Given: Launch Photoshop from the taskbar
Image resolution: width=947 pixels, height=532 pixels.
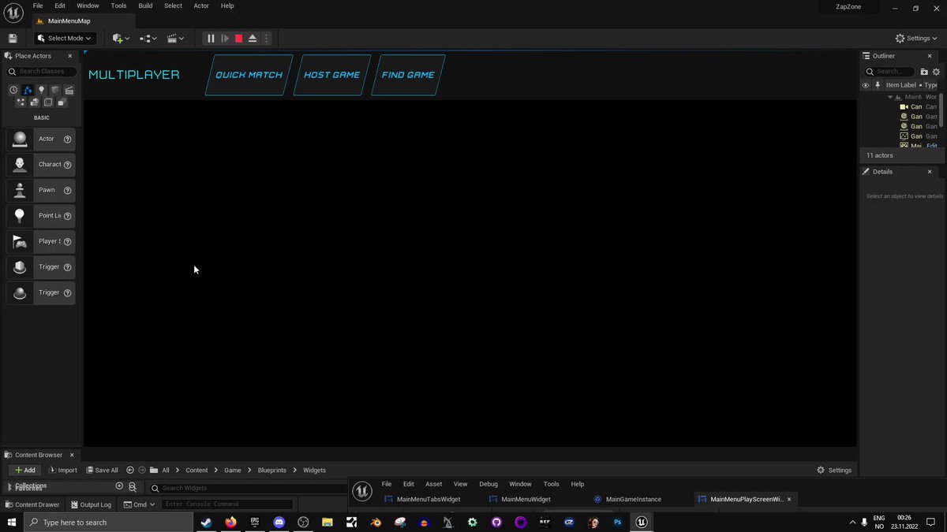Looking at the screenshot, I should pyautogui.click(x=617, y=522).
